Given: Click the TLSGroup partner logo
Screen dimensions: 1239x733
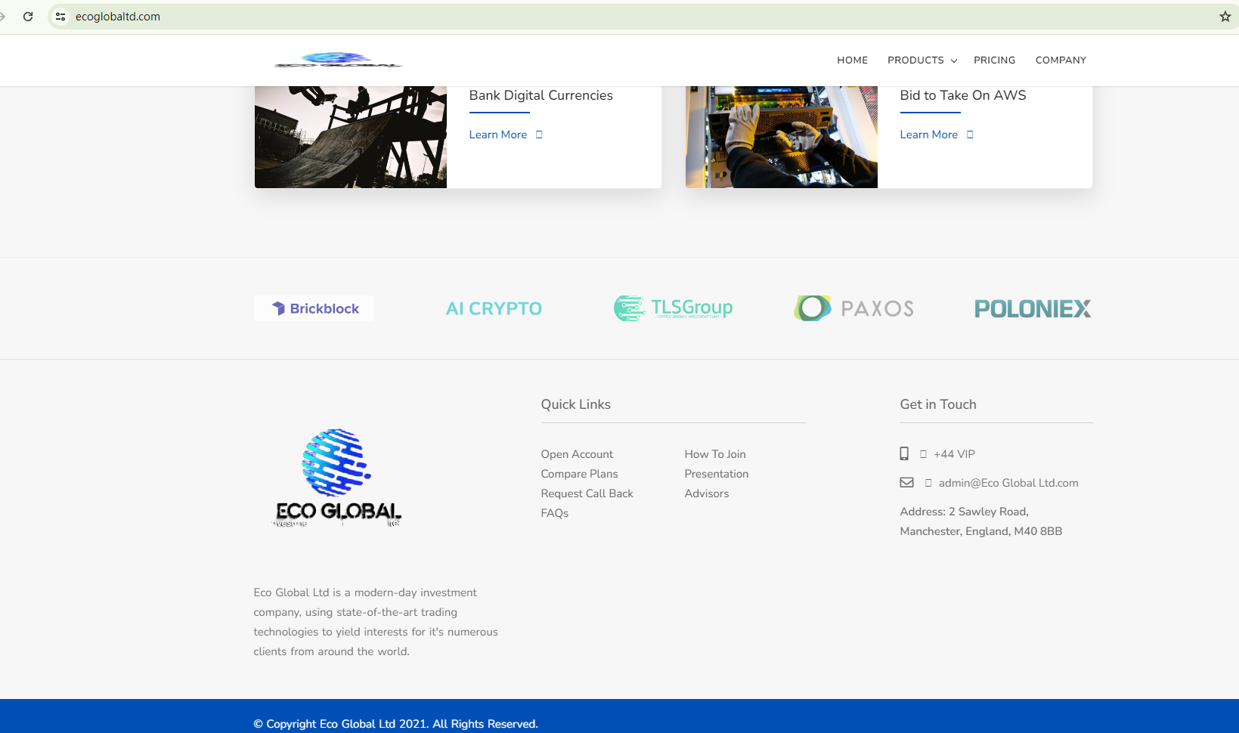Looking at the screenshot, I should point(673,308).
